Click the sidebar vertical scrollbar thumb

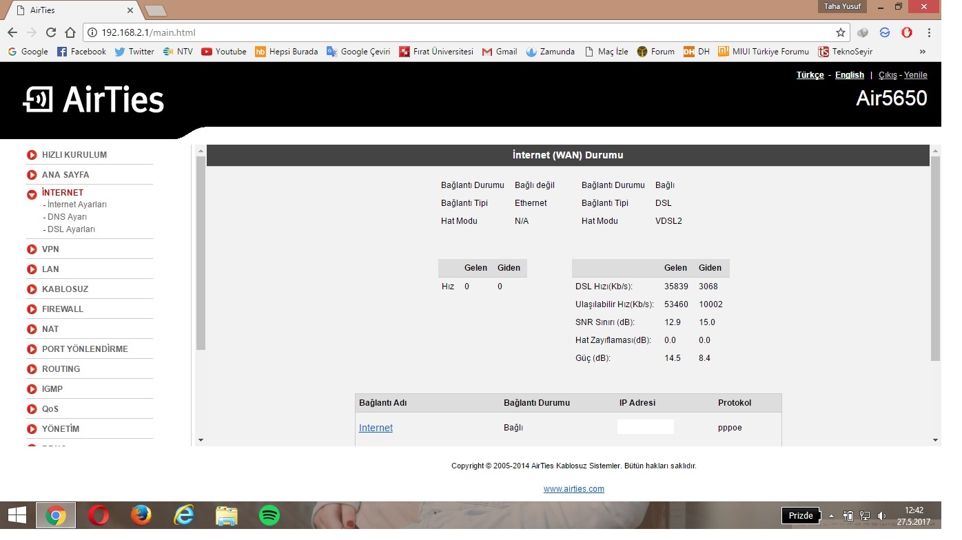(x=201, y=253)
